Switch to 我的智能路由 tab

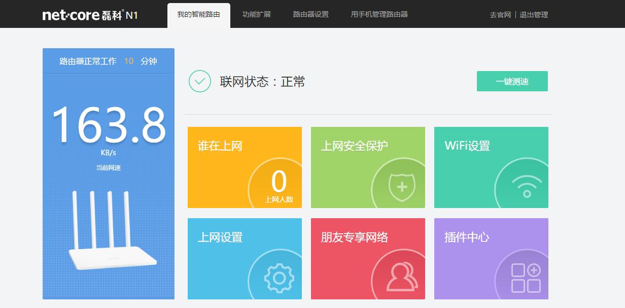coord(199,15)
